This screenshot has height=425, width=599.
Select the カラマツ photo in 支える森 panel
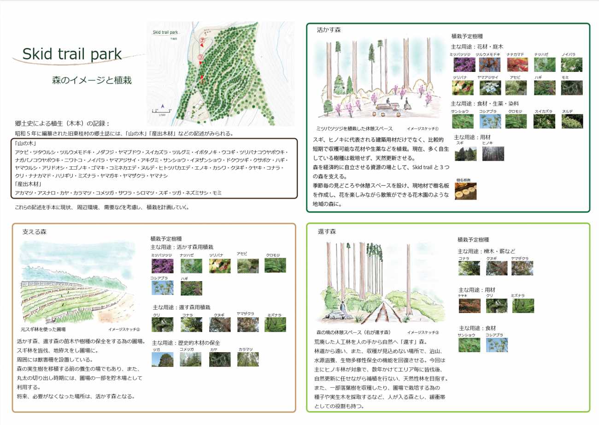pos(248,359)
